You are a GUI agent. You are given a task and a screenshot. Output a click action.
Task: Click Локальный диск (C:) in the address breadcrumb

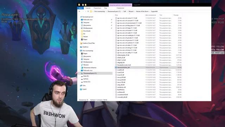(x=114, y=11)
